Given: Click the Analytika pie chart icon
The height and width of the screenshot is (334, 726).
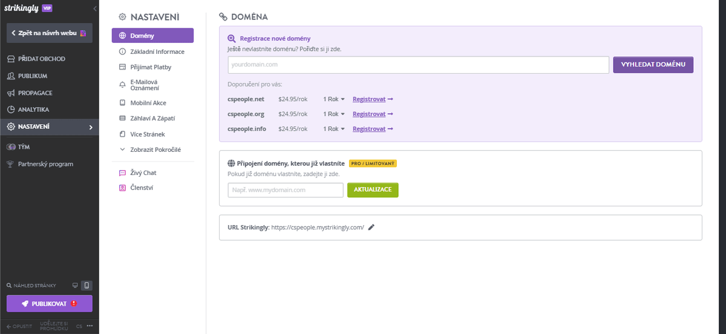Looking at the screenshot, I should 11,110.
